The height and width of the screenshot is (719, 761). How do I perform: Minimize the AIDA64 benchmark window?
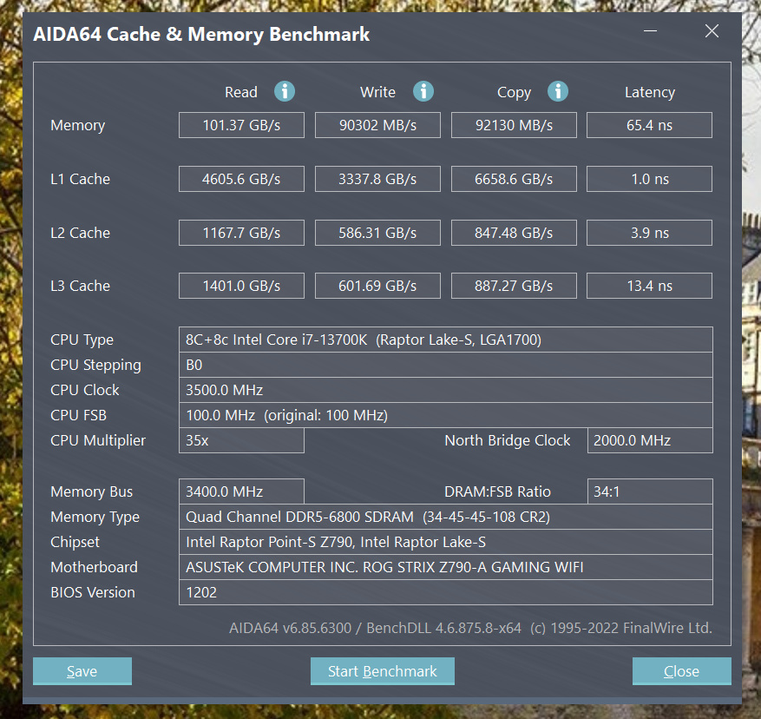[x=650, y=31]
